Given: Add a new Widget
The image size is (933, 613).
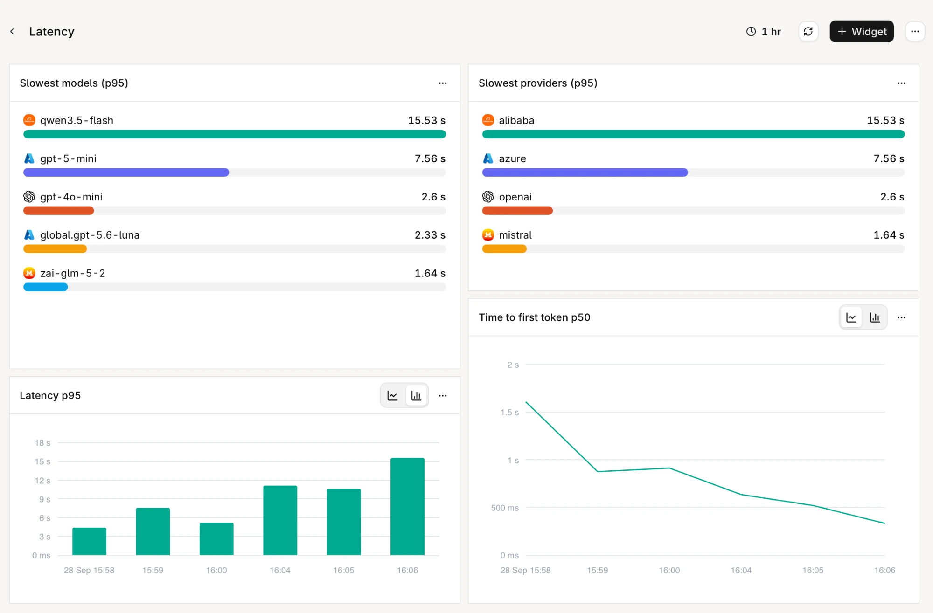Looking at the screenshot, I should (862, 31).
